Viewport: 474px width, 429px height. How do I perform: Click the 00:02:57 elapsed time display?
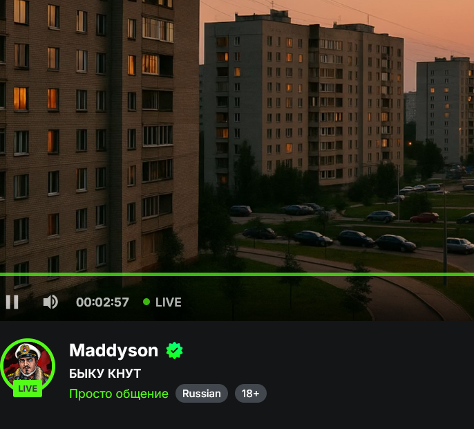click(x=102, y=302)
